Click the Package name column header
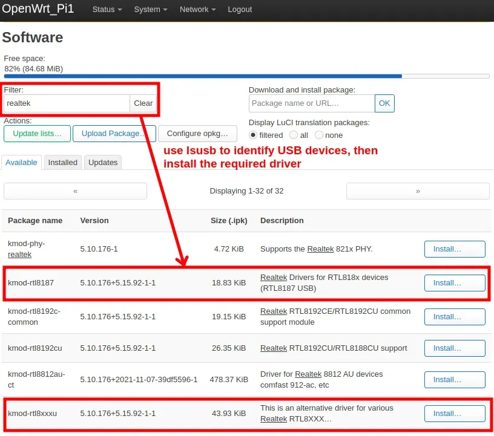The width and height of the screenshot is (494, 436). click(x=35, y=221)
